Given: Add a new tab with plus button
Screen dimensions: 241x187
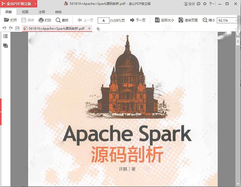Looking at the screenshot, I should pyautogui.click(x=98, y=28).
